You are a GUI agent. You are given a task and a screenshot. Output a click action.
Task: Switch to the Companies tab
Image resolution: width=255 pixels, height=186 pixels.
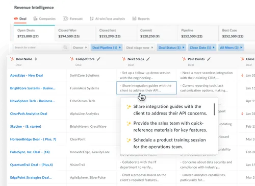44,19
